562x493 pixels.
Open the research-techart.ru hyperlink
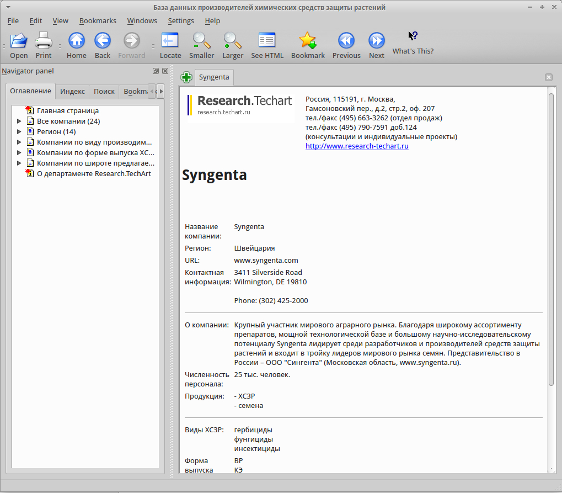(357, 146)
